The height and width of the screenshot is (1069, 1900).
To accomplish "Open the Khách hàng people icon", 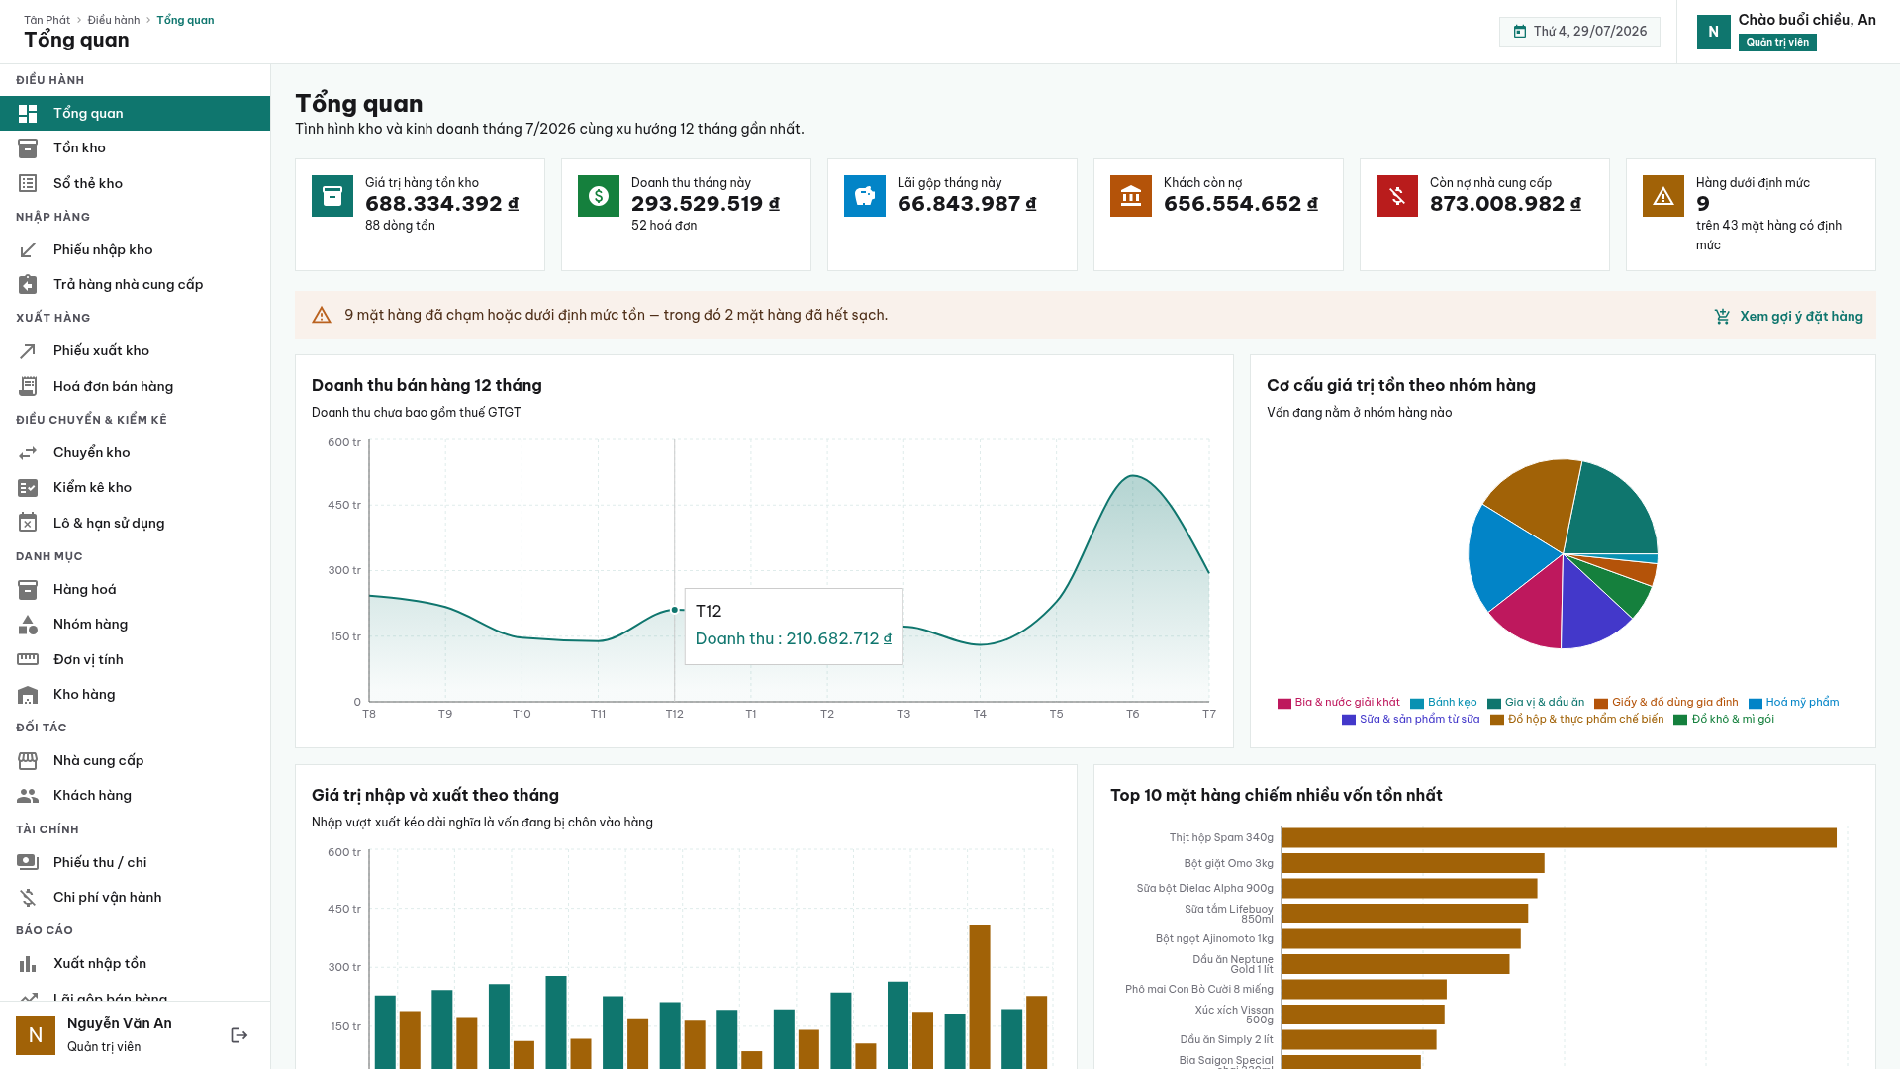I will [28, 796].
